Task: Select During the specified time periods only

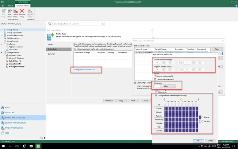Action: (156, 96)
